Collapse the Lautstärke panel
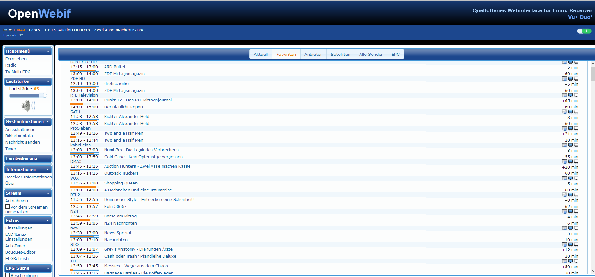Screen dimensions: 595x277 48,81
